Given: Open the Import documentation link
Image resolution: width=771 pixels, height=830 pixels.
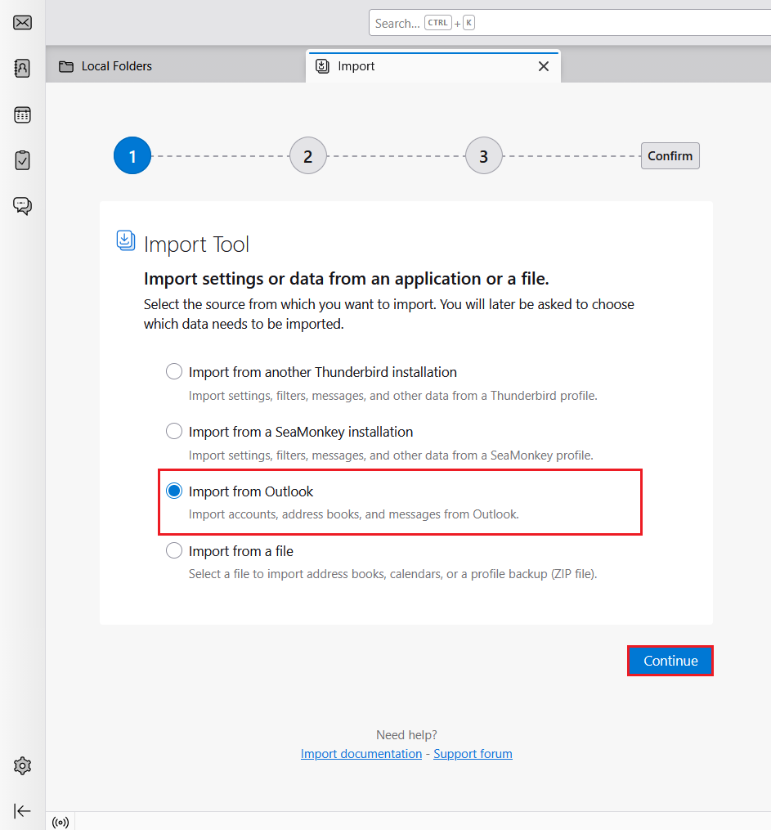Looking at the screenshot, I should [x=361, y=753].
